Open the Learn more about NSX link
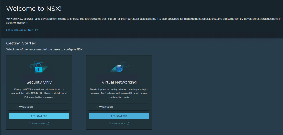This screenshot has width=283, height=135. (x=20, y=30)
